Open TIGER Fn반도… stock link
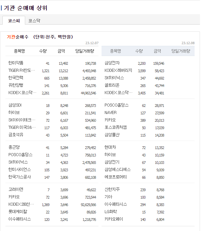Viewport: 203px width, 231px height. point(22,70)
